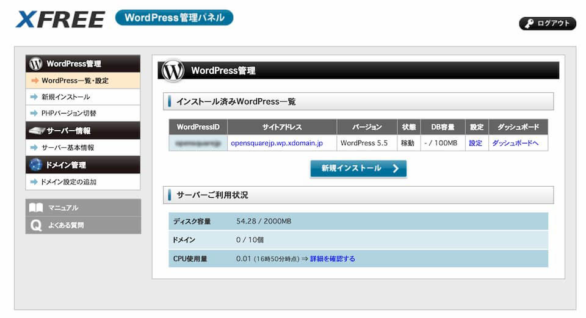
Task: Open the opensquarejp.wp.xdomain.jp site link
Action: pyautogui.click(x=277, y=143)
